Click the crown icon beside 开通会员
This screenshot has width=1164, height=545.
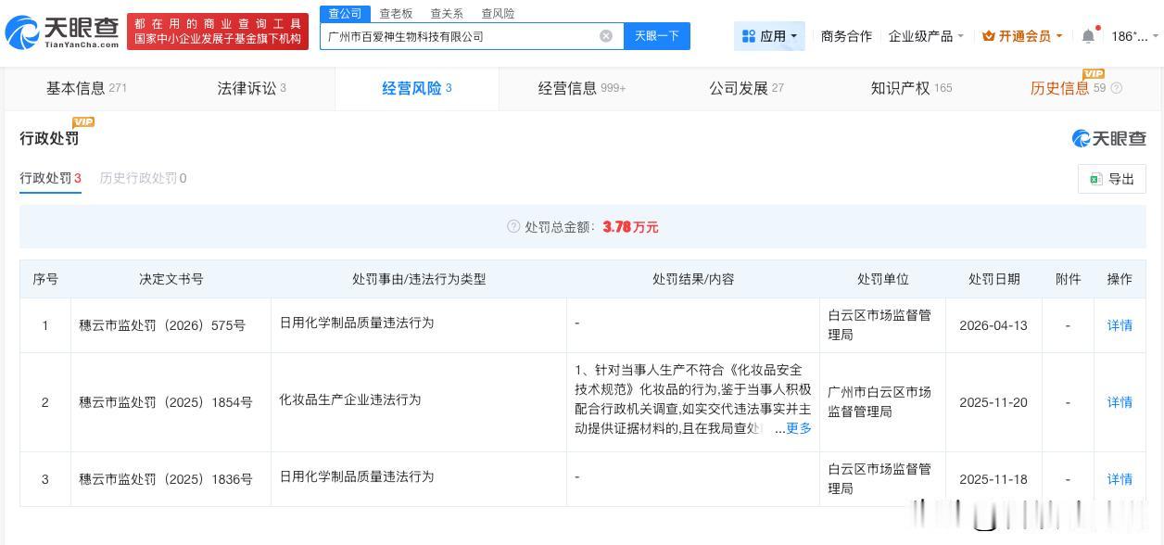pyautogui.click(x=989, y=36)
